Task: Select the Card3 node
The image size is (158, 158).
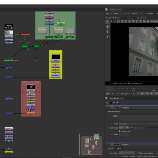Action: 70,37
